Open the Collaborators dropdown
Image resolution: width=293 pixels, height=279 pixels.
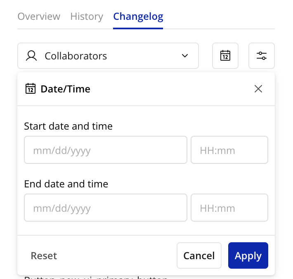point(108,56)
